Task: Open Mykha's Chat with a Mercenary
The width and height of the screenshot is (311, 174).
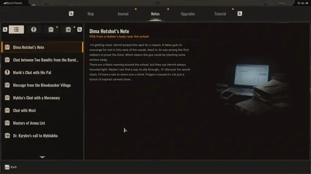Action: coord(42,98)
